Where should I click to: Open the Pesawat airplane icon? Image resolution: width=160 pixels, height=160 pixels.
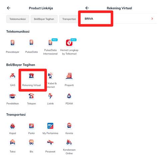pos(50,142)
